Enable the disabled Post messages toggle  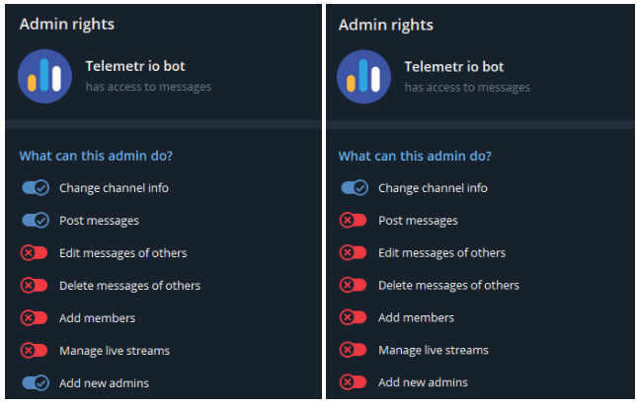354,221
